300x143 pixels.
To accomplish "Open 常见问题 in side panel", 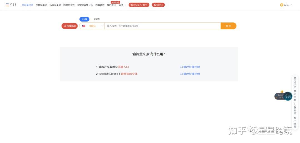I will (295, 95).
